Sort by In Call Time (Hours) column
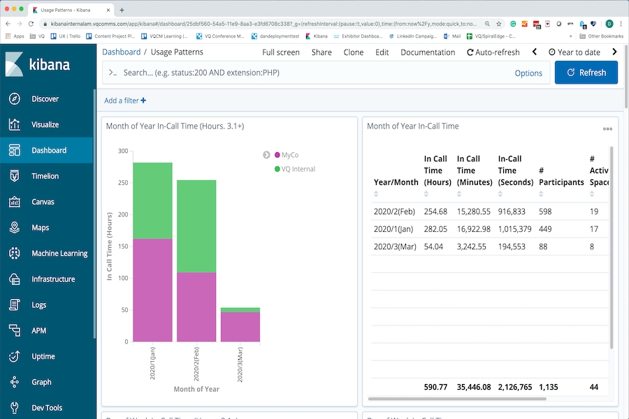 coord(426,194)
